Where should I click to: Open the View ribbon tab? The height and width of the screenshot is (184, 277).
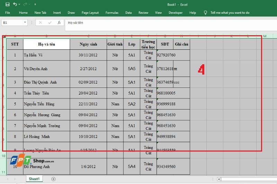(x=158, y=13)
